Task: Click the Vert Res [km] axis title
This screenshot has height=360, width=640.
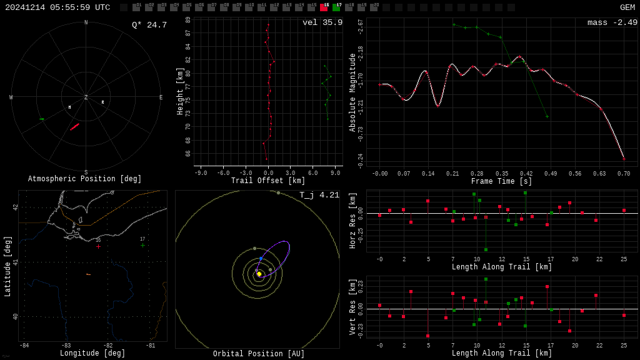Action: pyautogui.click(x=352, y=307)
